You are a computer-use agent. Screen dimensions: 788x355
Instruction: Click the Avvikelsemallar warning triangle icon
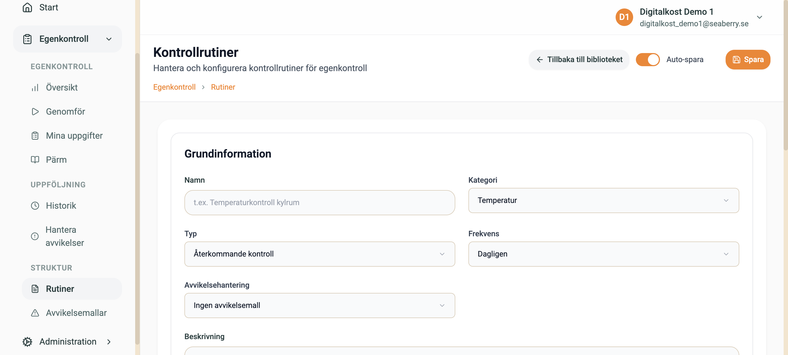pyautogui.click(x=35, y=313)
